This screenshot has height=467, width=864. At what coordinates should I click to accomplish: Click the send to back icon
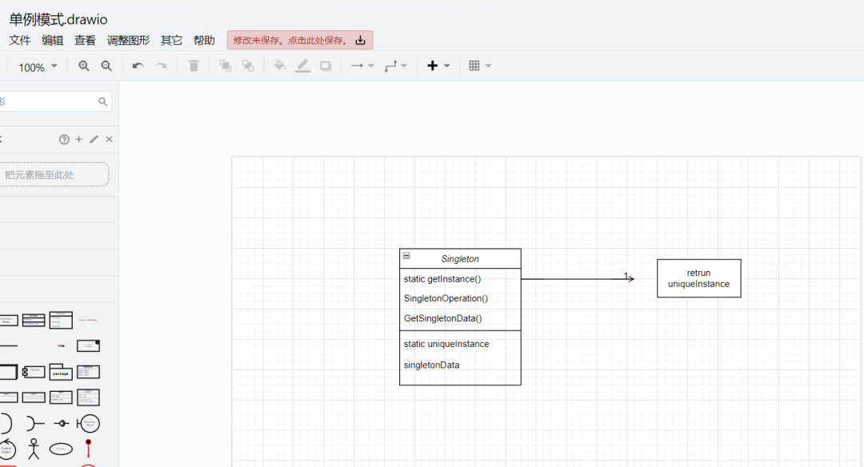click(248, 66)
